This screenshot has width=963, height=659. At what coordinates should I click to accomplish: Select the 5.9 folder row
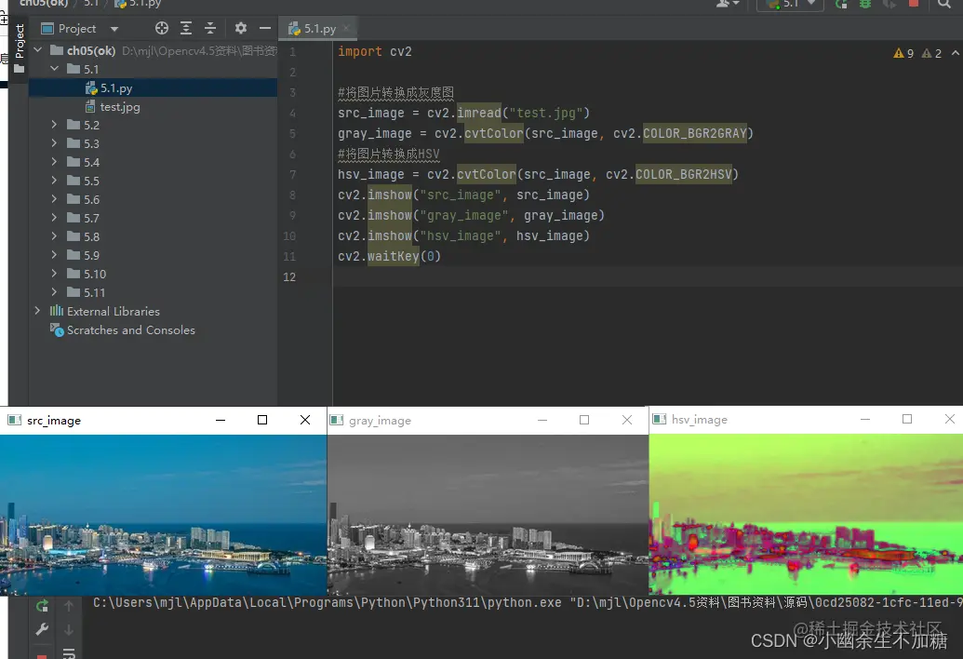(x=153, y=255)
